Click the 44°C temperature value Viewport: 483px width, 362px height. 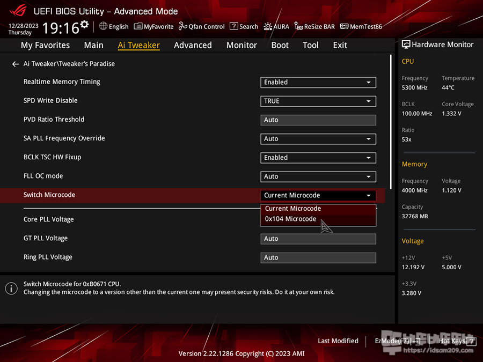[x=448, y=88]
